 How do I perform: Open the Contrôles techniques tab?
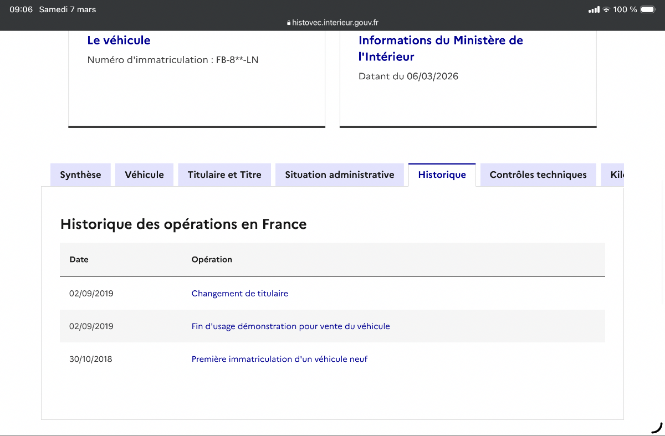(x=538, y=175)
